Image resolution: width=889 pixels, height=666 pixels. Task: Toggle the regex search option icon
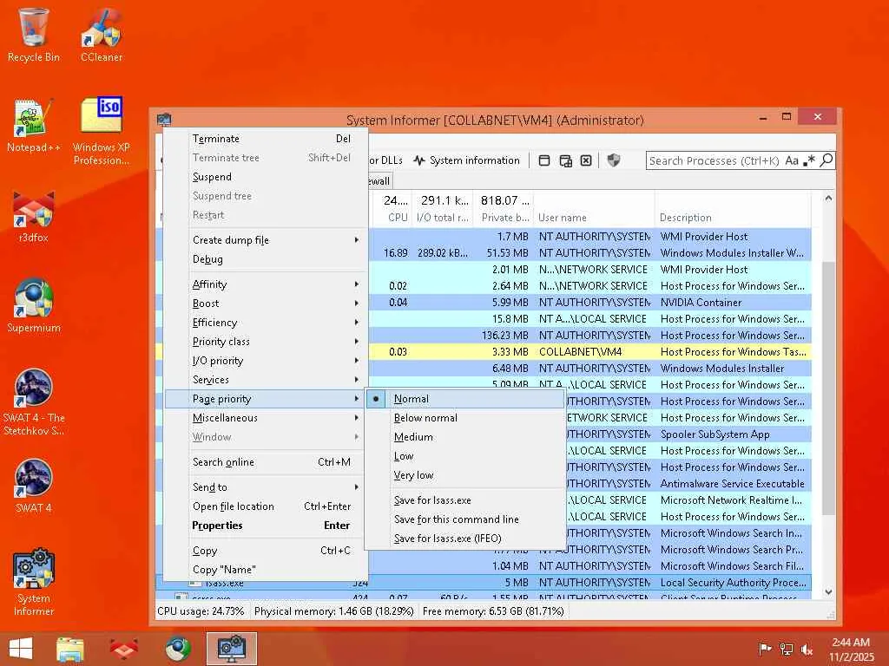810,160
